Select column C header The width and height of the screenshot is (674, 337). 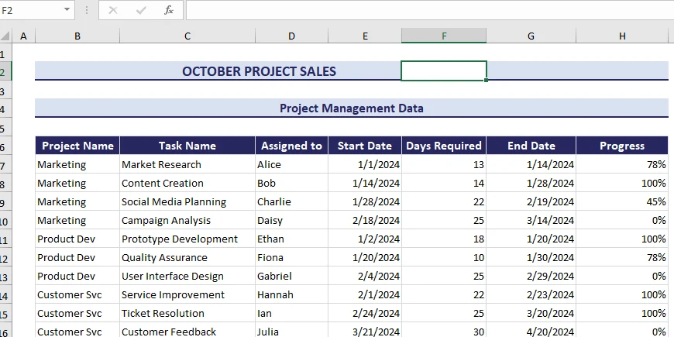(187, 36)
